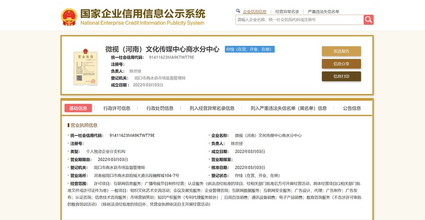
Task: Click the red search magnifier button
Action: (369, 20)
